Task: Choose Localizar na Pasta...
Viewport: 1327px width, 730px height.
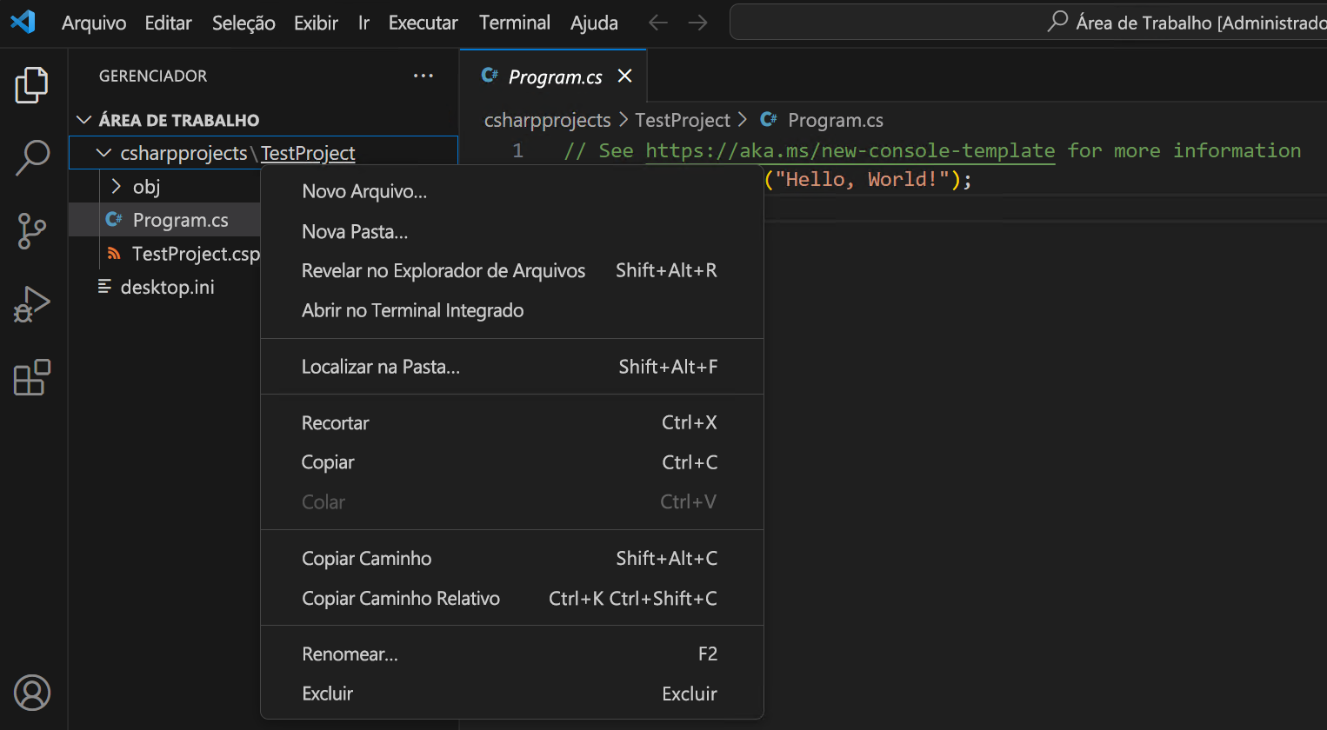Action: pos(512,367)
